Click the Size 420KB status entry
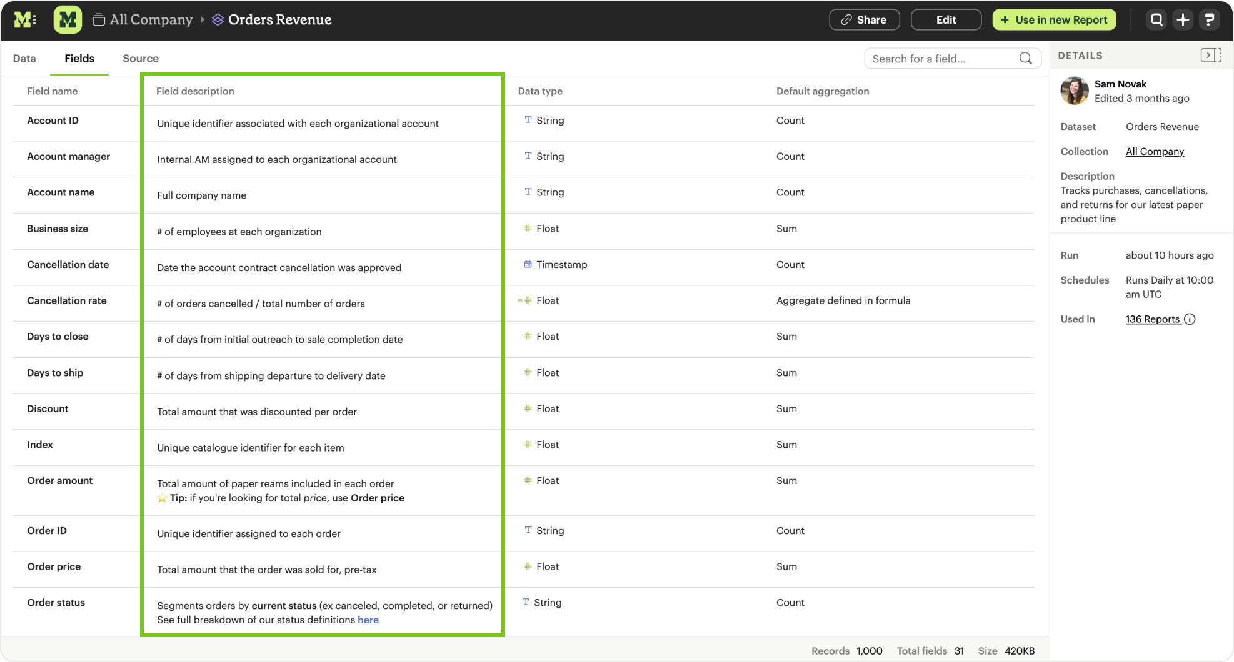Viewport: 1234px width, 662px height. tap(1006, 651)
